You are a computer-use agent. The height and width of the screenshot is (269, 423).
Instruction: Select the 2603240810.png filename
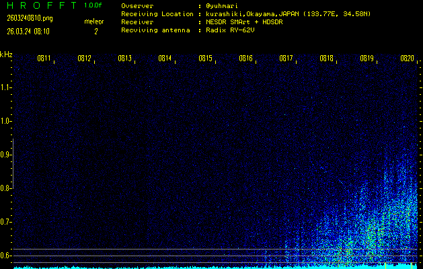[30, 18]
